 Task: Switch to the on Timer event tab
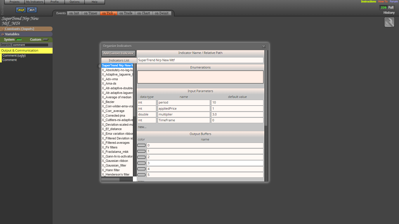(91, 13)
